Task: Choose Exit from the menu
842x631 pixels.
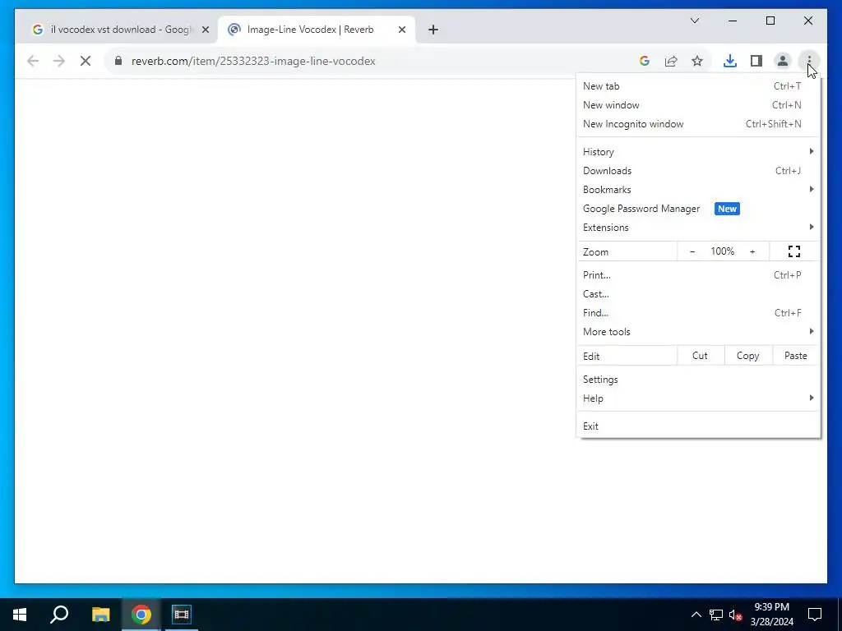Action: tap(698, 426)
